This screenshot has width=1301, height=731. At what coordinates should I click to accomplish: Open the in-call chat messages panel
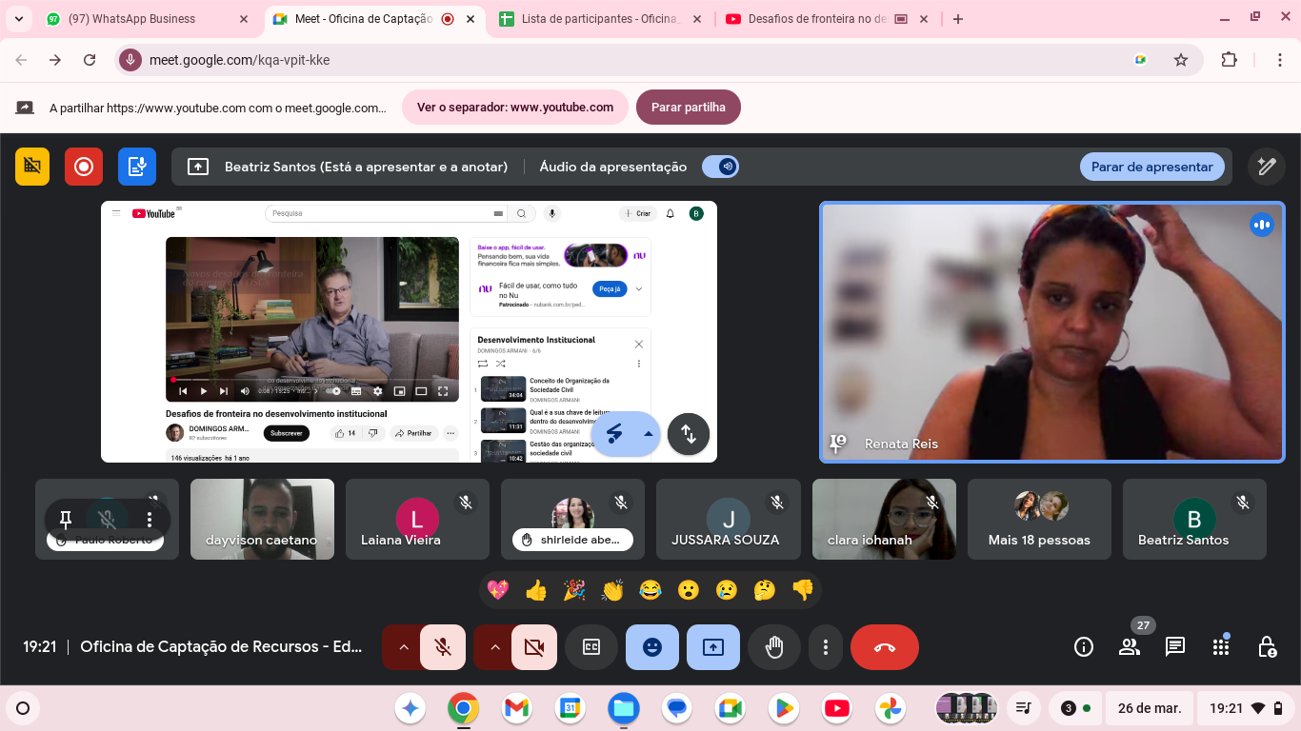pos(1175,647)
